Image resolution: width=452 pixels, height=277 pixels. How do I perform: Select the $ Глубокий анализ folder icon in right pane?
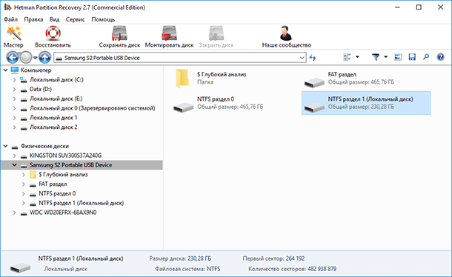tap(182, 79)
